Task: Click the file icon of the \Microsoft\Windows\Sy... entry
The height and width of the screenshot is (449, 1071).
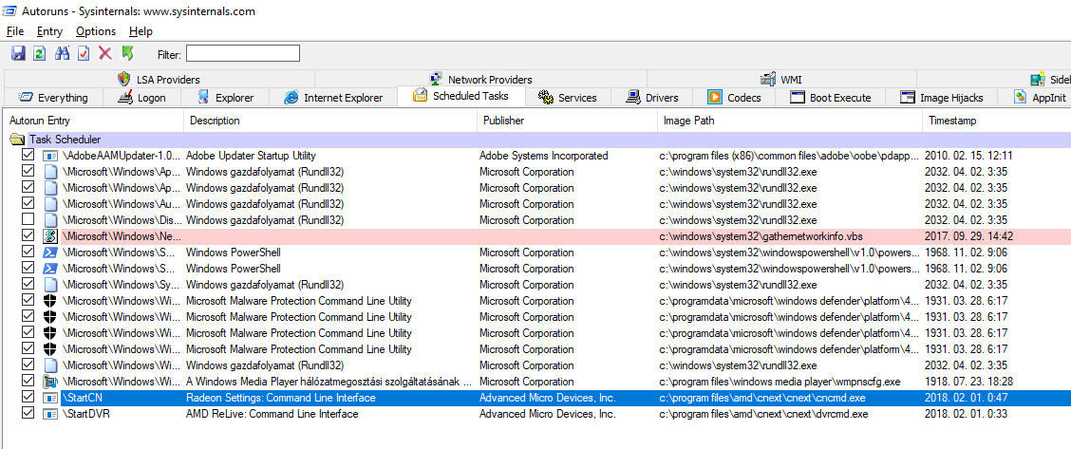Action: click(50, 285)
